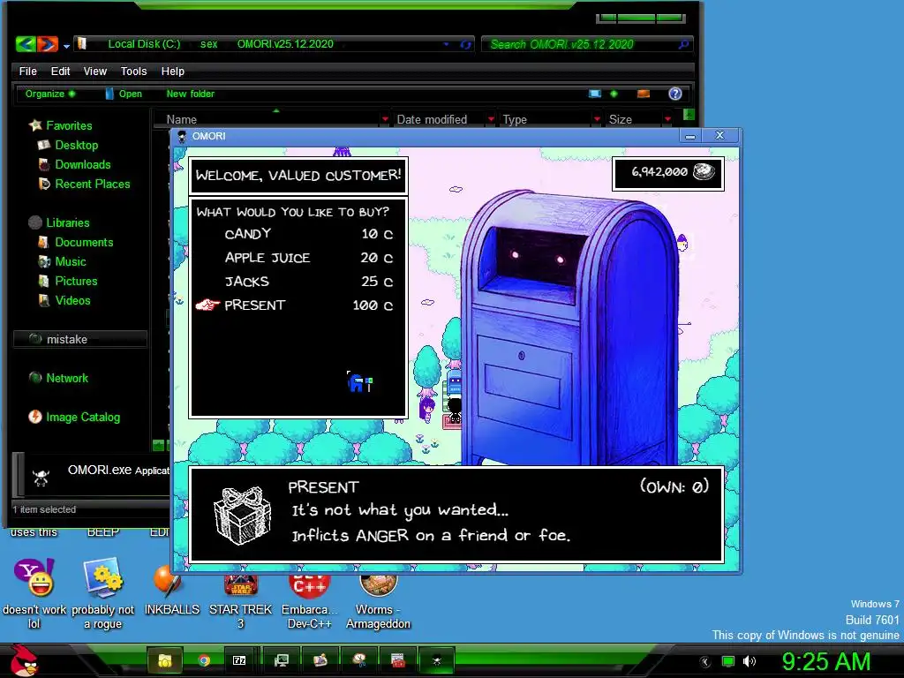This screenshot has height=678, width=904.
Task: Click the OMORI window title icon
Action: pyautogui.click(x=182, y=136)
